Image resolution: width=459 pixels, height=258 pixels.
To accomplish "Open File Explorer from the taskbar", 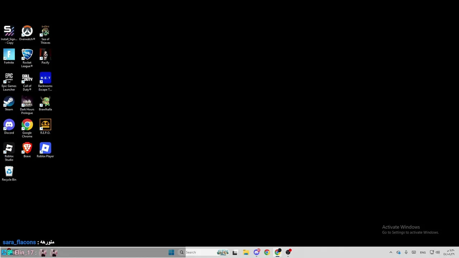I will [x=246, y=252].
